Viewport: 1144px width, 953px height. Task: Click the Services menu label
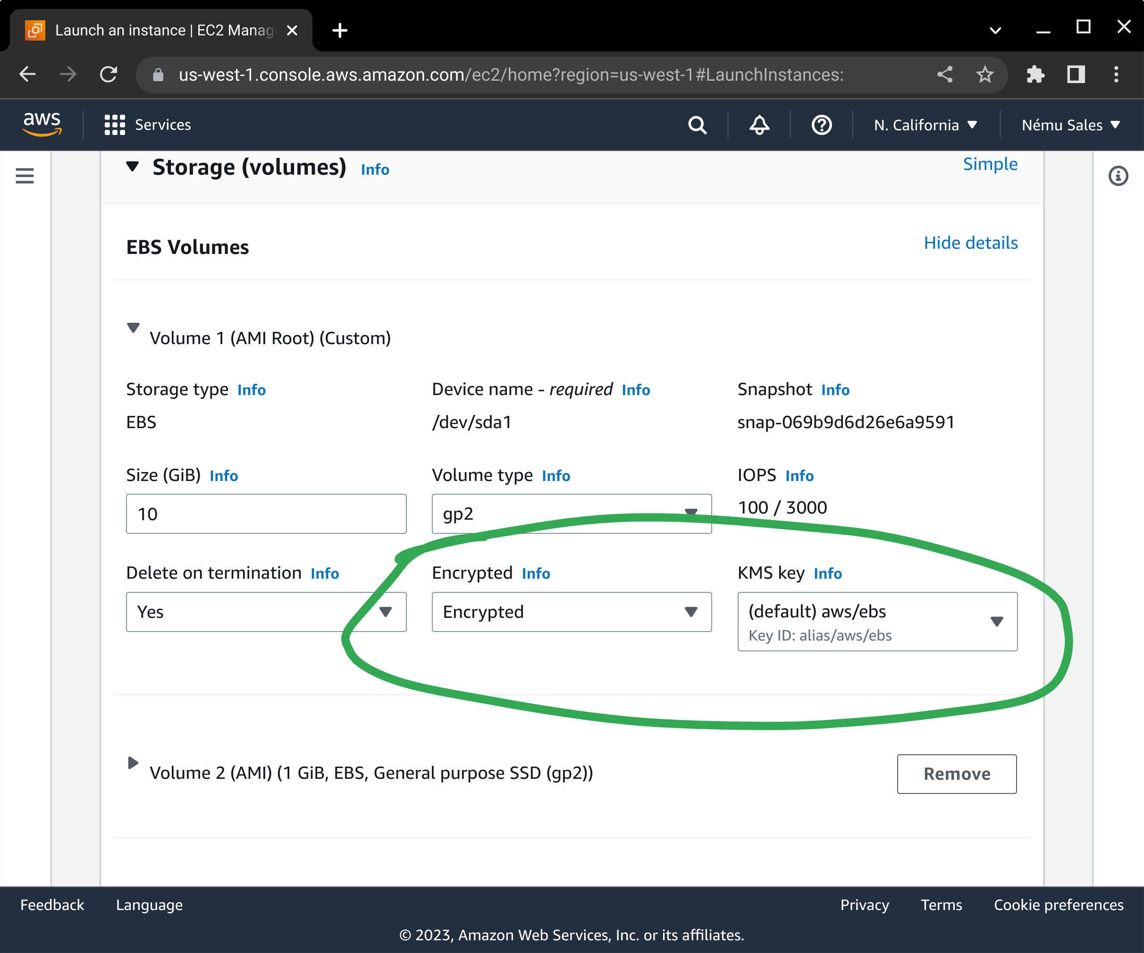click(163, 125)
